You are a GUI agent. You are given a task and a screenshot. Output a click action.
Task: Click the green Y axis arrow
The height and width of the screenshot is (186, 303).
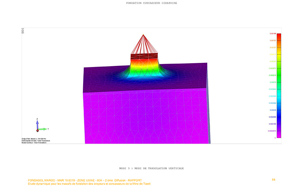point(43,129)
